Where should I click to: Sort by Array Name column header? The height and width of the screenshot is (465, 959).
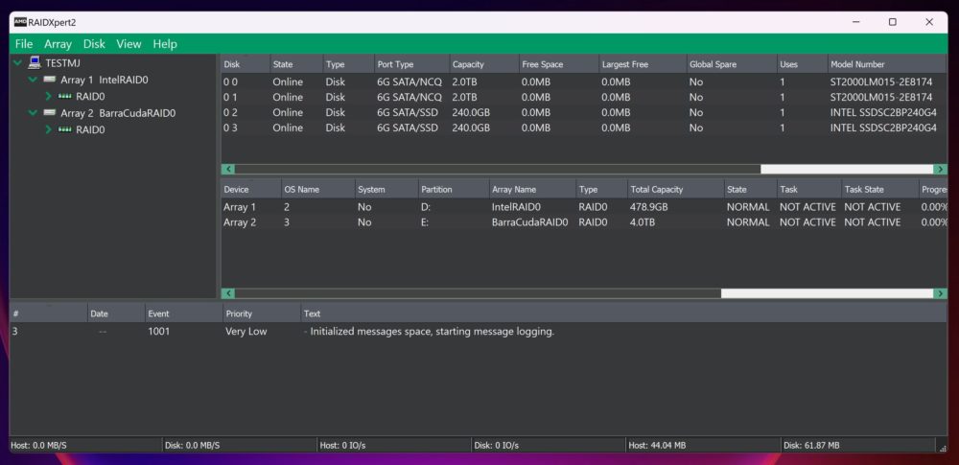click(x=532, y=189)
